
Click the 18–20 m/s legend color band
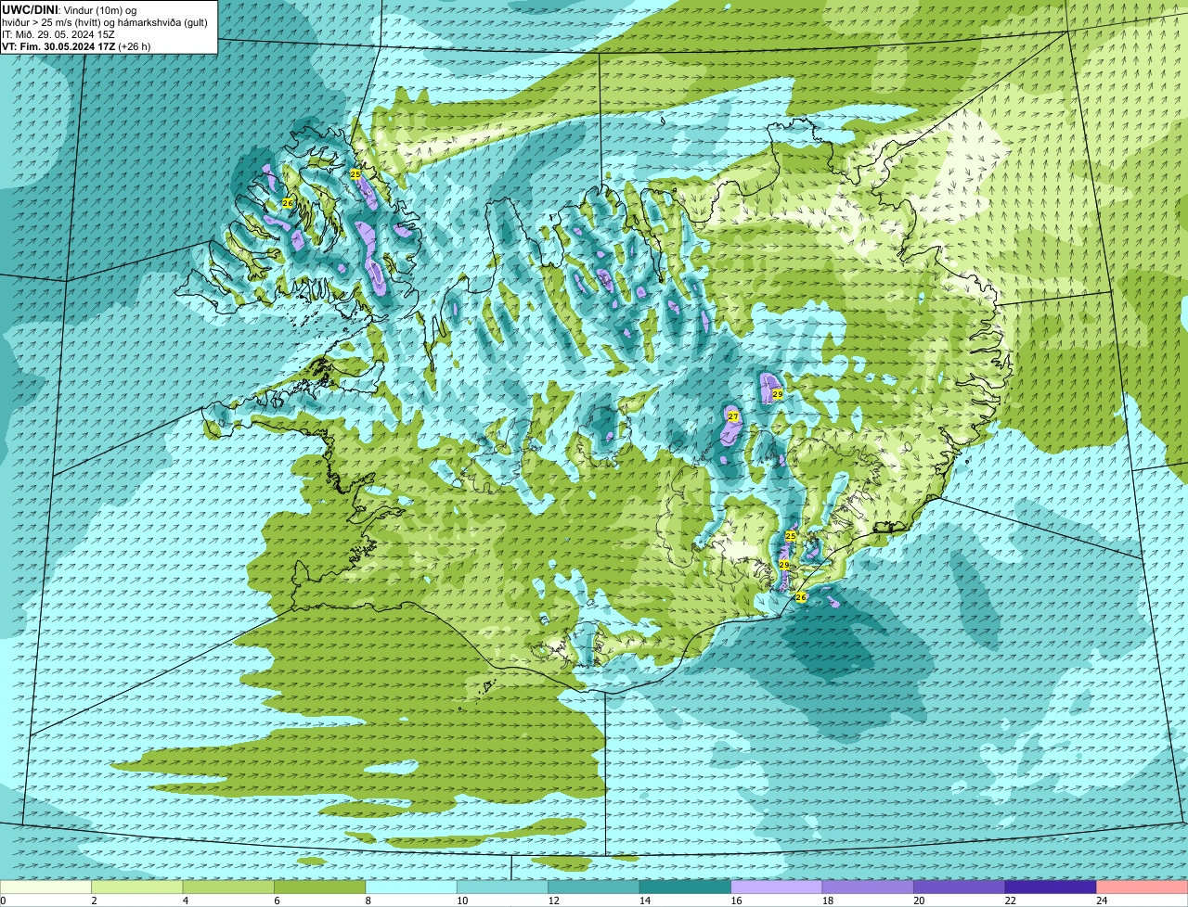coord(868,888)
